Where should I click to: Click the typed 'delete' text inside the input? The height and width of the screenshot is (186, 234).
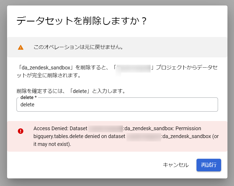pyautogui.click(x=27, y=105)
